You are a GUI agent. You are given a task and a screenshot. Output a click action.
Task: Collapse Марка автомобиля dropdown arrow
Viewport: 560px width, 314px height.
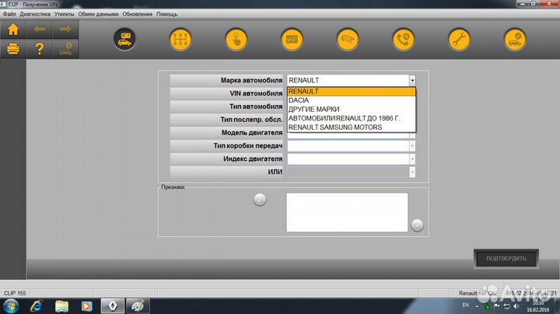[x=412, y=80]
